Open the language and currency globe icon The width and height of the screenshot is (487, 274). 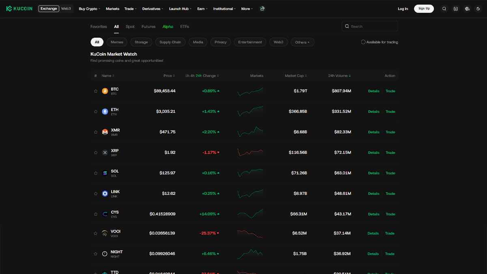[x=467, y=9]
